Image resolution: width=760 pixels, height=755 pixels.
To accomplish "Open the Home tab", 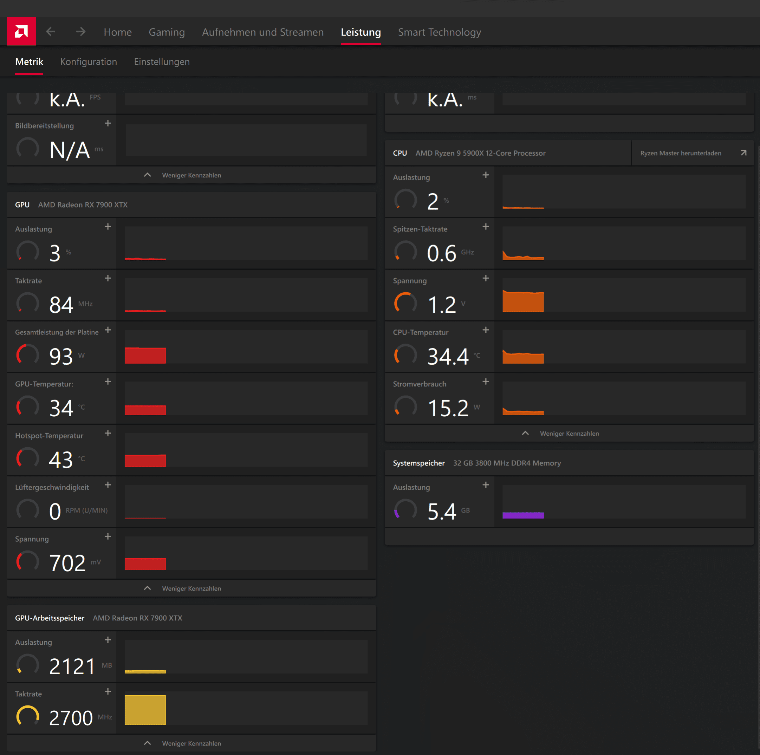I will click(118, 32).
